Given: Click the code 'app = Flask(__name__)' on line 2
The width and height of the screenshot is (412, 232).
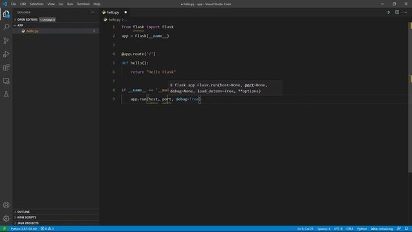Looking at the screenshot, I should (x=145, y=36).
